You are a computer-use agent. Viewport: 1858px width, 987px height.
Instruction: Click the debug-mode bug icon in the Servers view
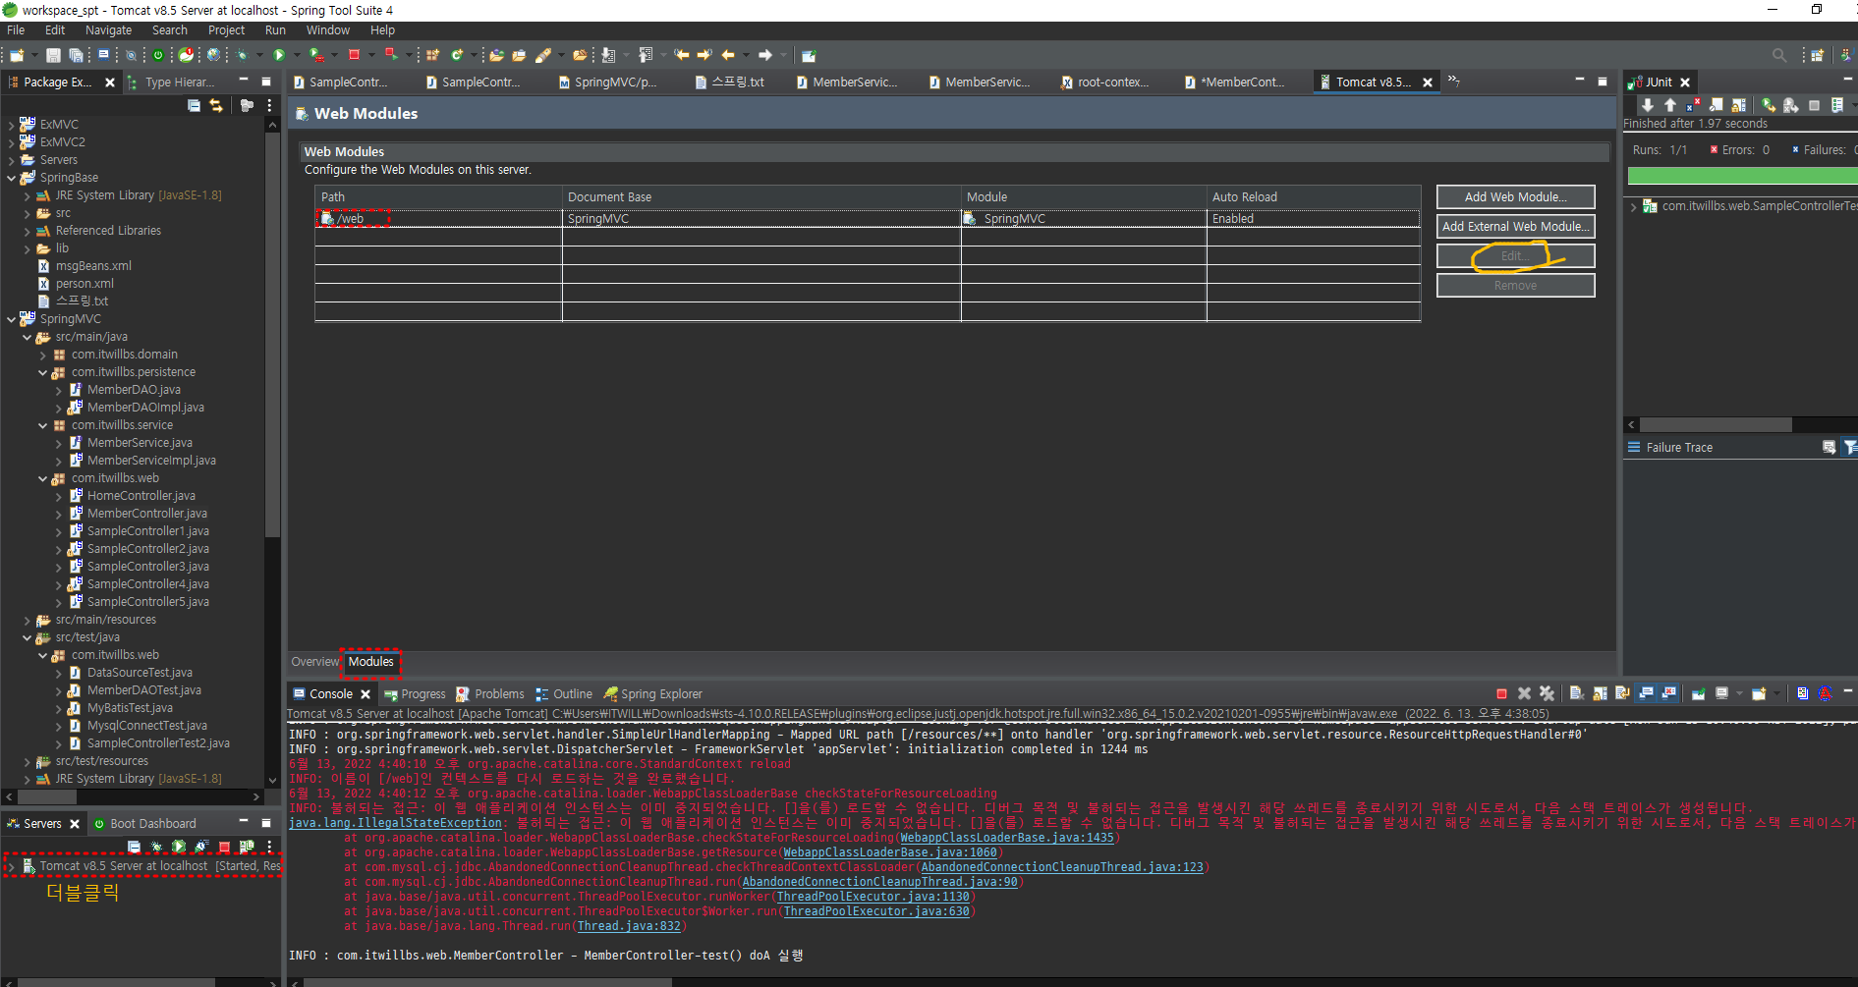tap(156, 847)
